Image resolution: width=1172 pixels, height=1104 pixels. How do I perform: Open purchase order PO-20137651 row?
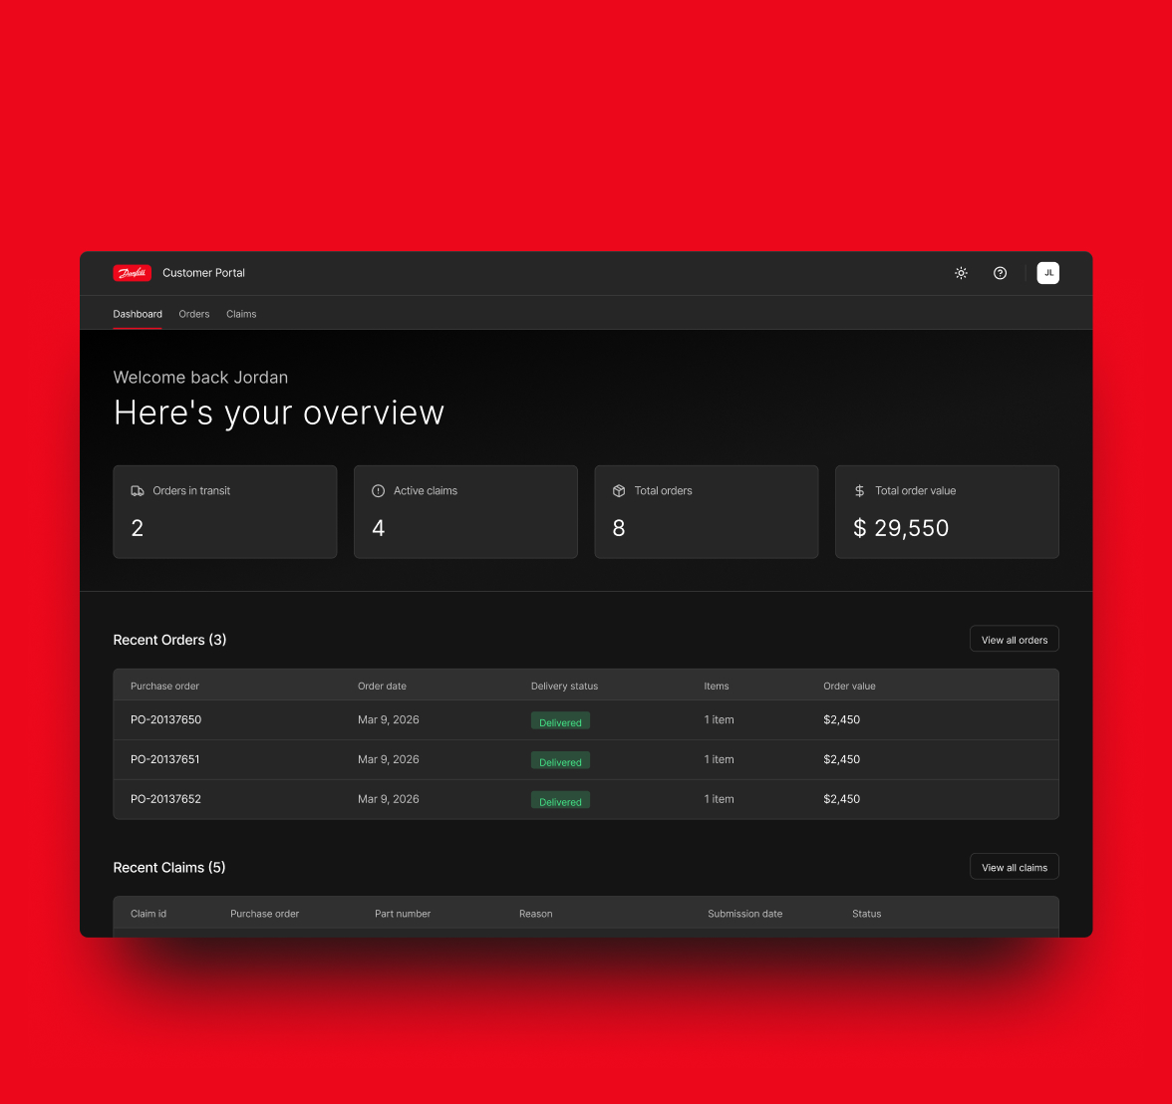click(165, 759)
